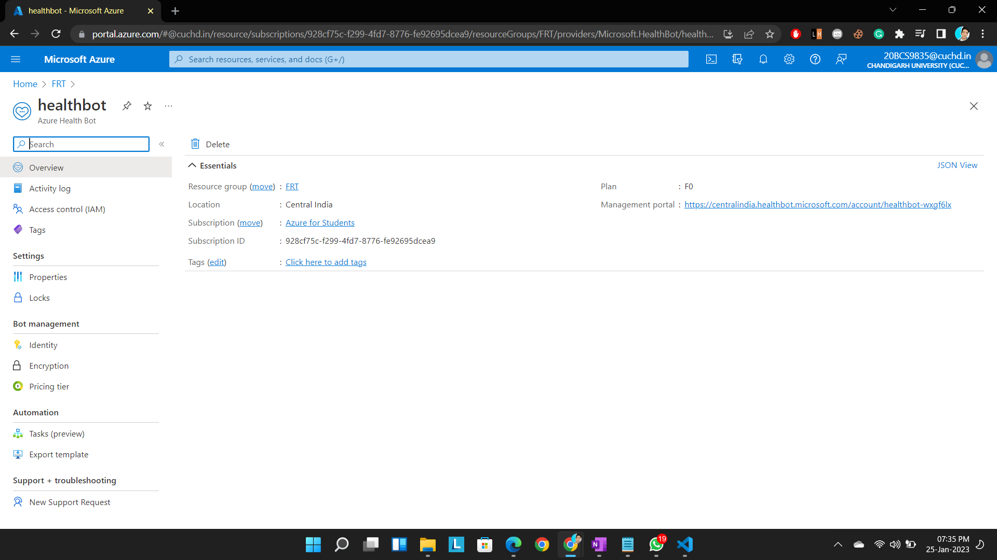Collapse the left resource menu

pyautogui.click(x=161, y=144)
